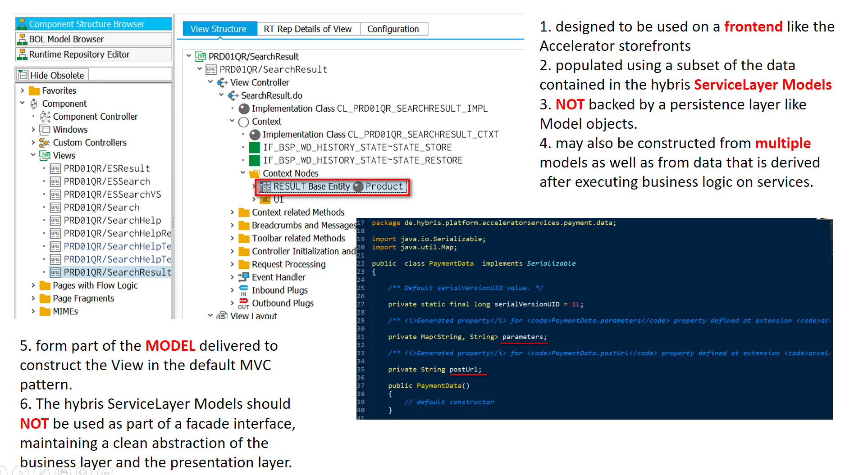Click the Component node icon
The height and width of the screenshot is (475, 854).
coord(34,104)
